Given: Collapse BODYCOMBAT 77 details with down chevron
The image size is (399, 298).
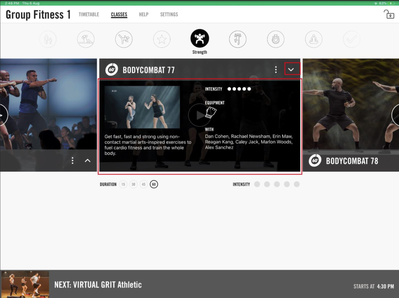Looking at the screenshot, I should (291, 70).
